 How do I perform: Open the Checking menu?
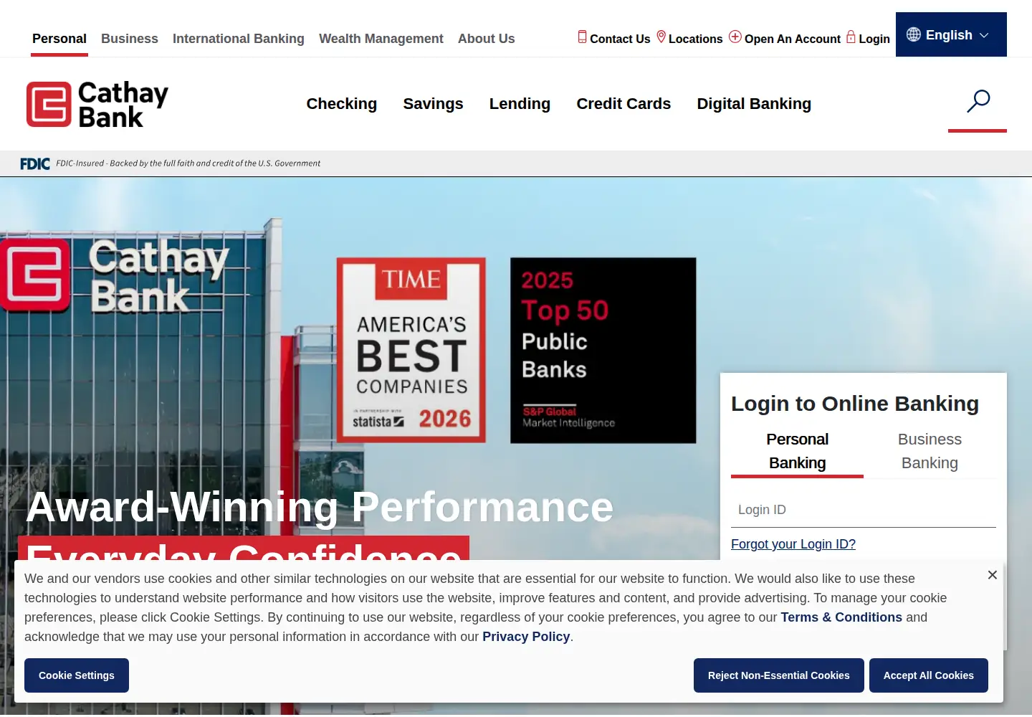342,104
